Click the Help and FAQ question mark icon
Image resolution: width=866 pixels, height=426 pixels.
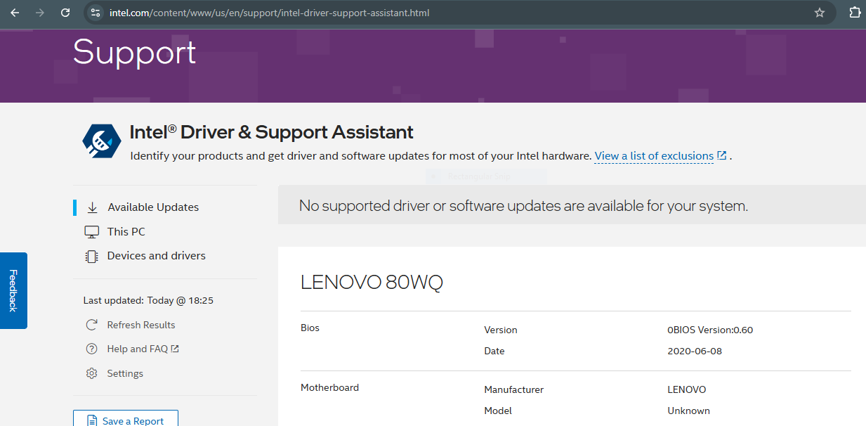91,349
